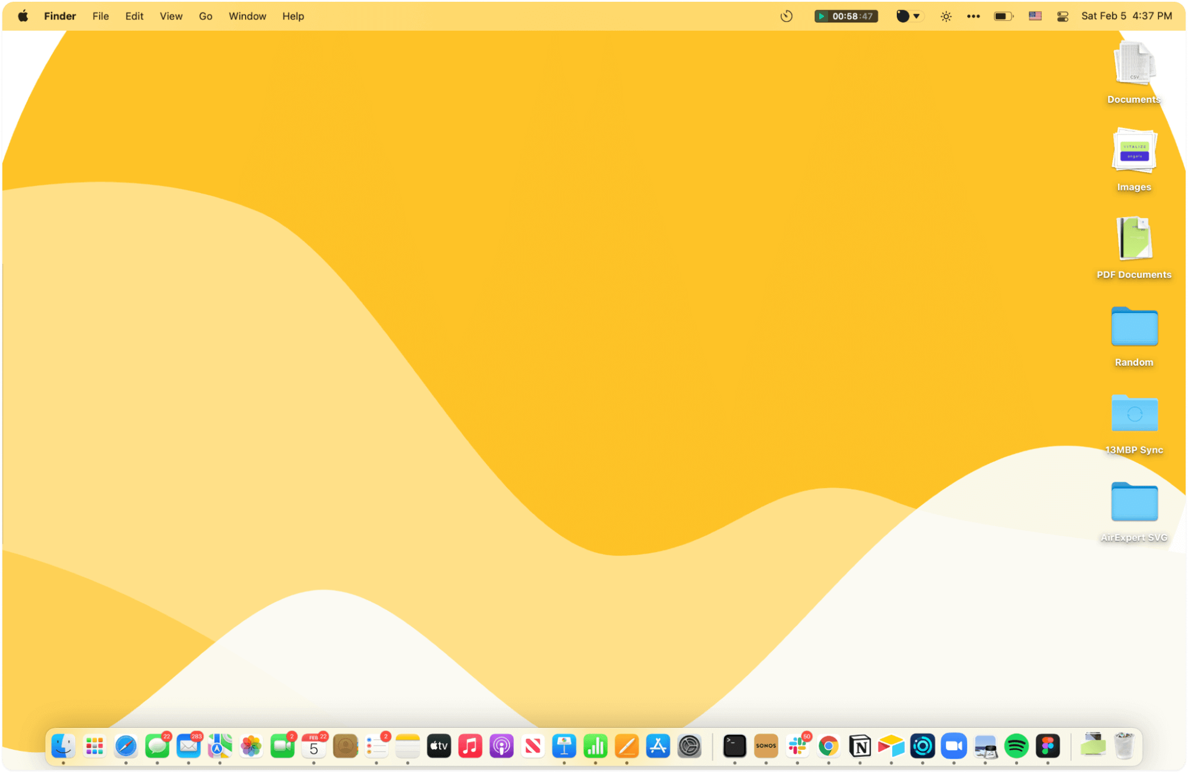Start Zoom from the Dock
This screenshot has width=1188, height=774.
coord(953,746)
